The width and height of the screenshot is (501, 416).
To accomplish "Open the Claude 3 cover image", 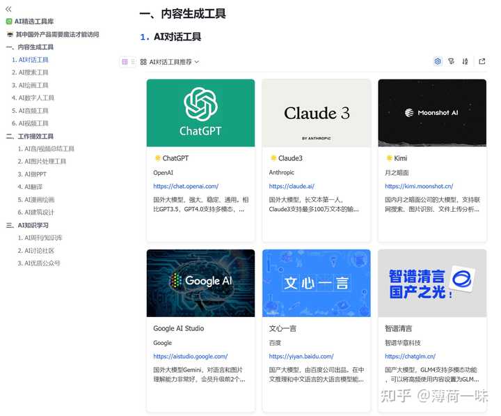I will pos(317,113).
